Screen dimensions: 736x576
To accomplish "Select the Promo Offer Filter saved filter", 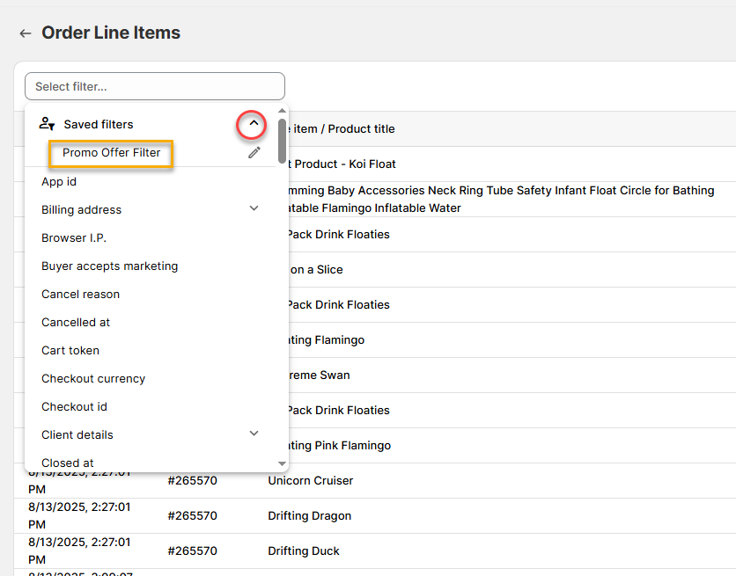I will [111, 153].
